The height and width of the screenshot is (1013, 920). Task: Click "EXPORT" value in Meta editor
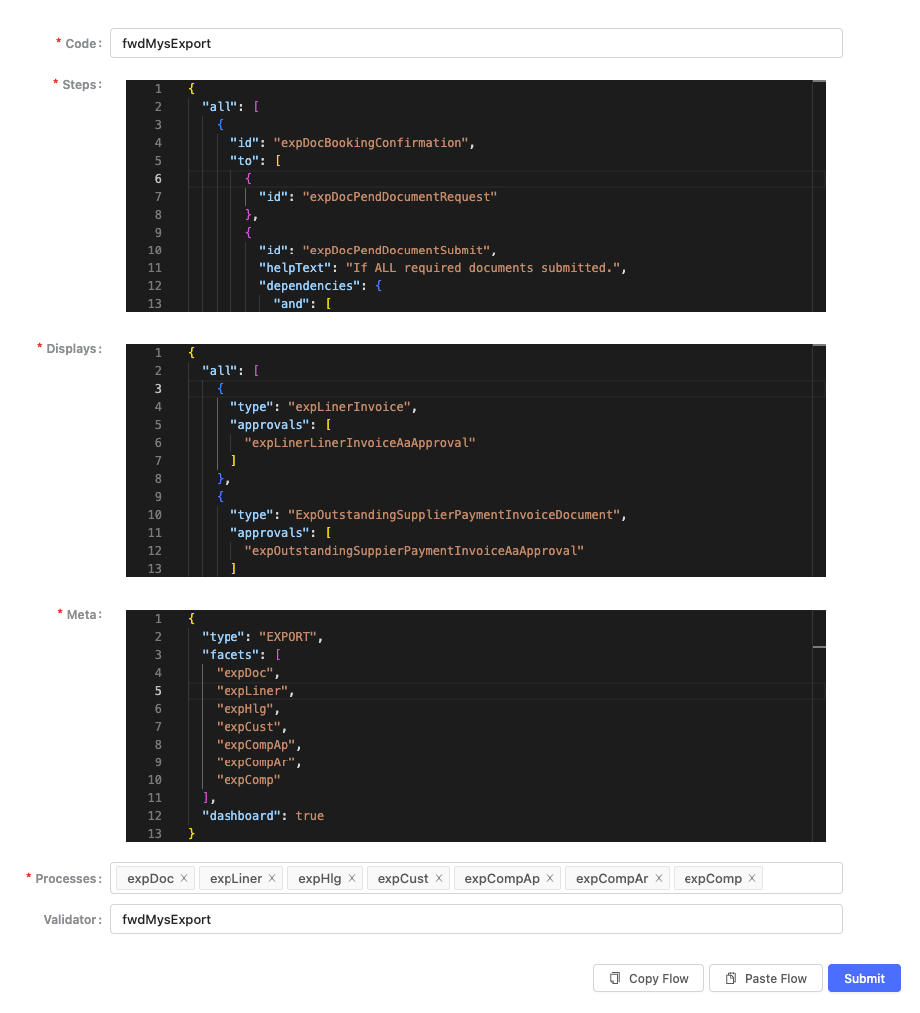click(x=288, y=637)
